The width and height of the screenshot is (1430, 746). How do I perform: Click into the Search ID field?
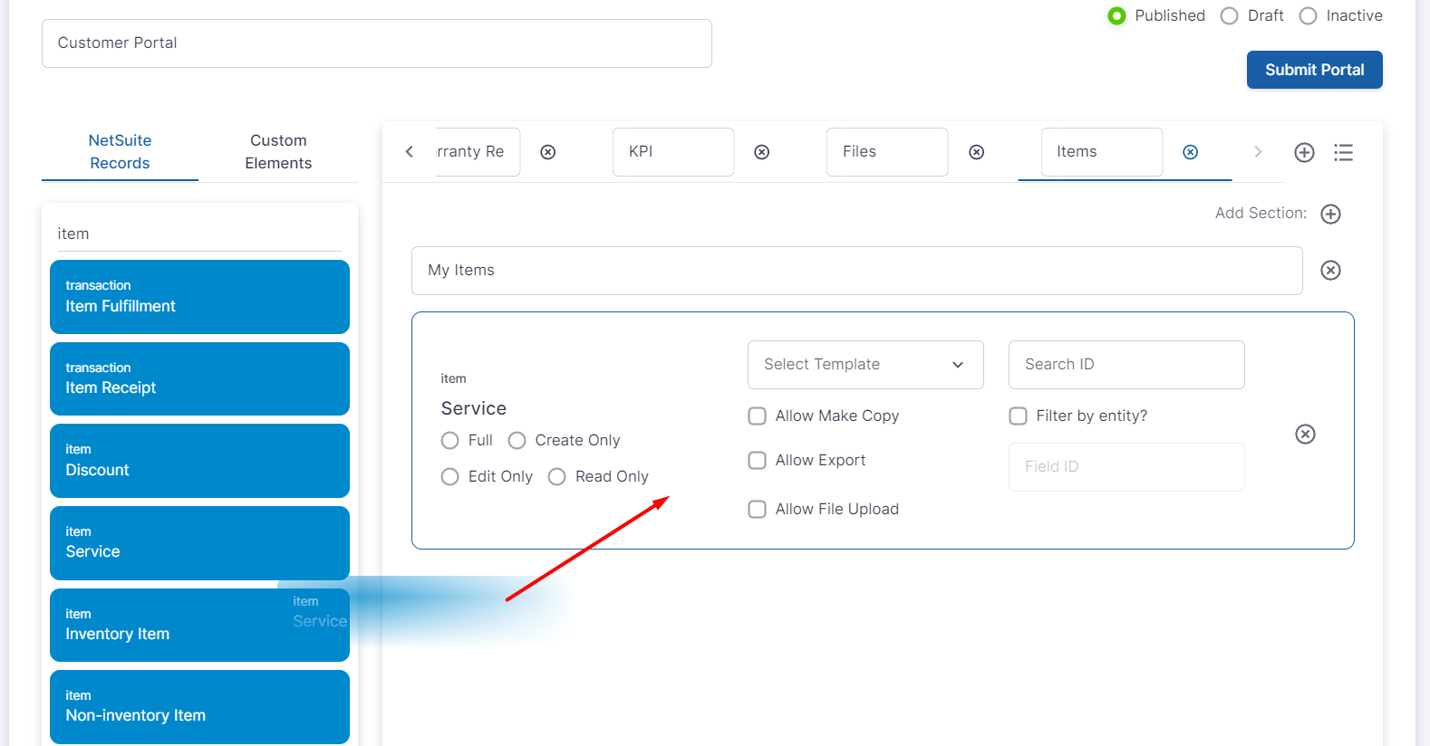click(x=1126, y=365)
